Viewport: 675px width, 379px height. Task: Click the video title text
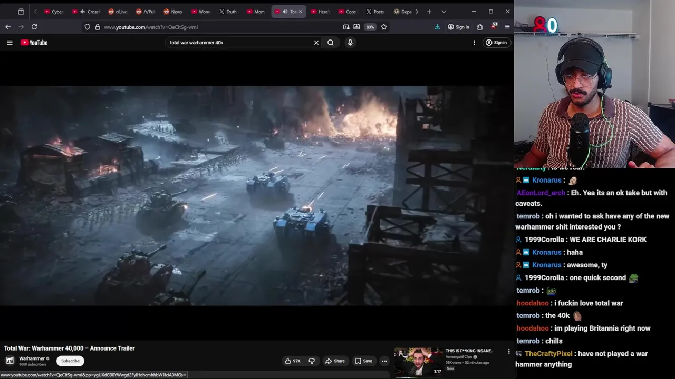click(70, 348)
